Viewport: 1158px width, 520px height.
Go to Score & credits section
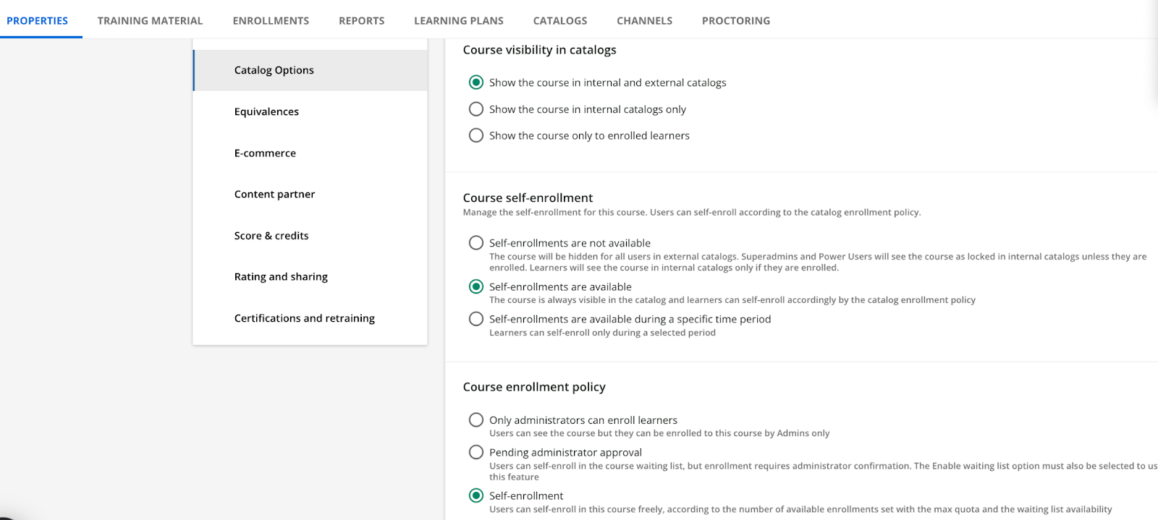click(271, 235)
